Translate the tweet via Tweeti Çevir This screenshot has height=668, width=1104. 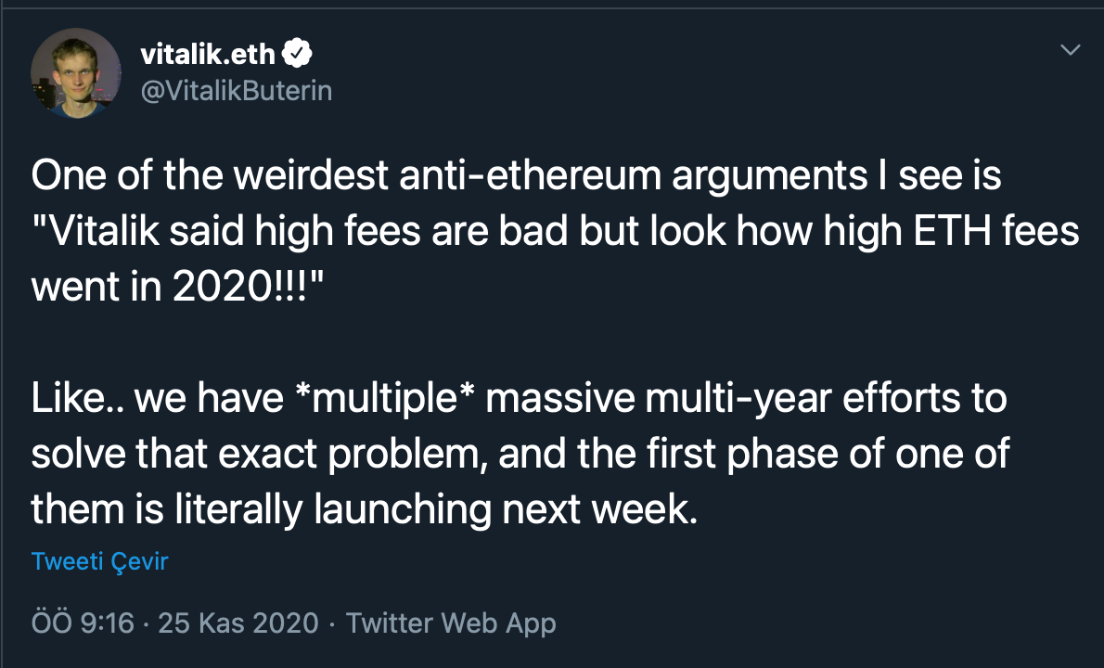tap(99, 561)
